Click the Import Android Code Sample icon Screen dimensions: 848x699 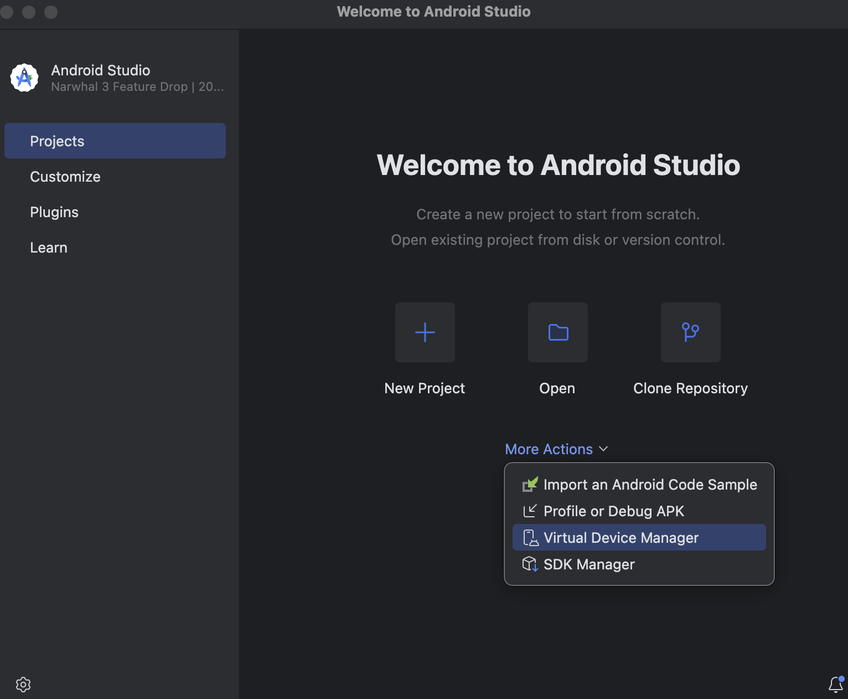pyautogui.click(x=530, y=485)
